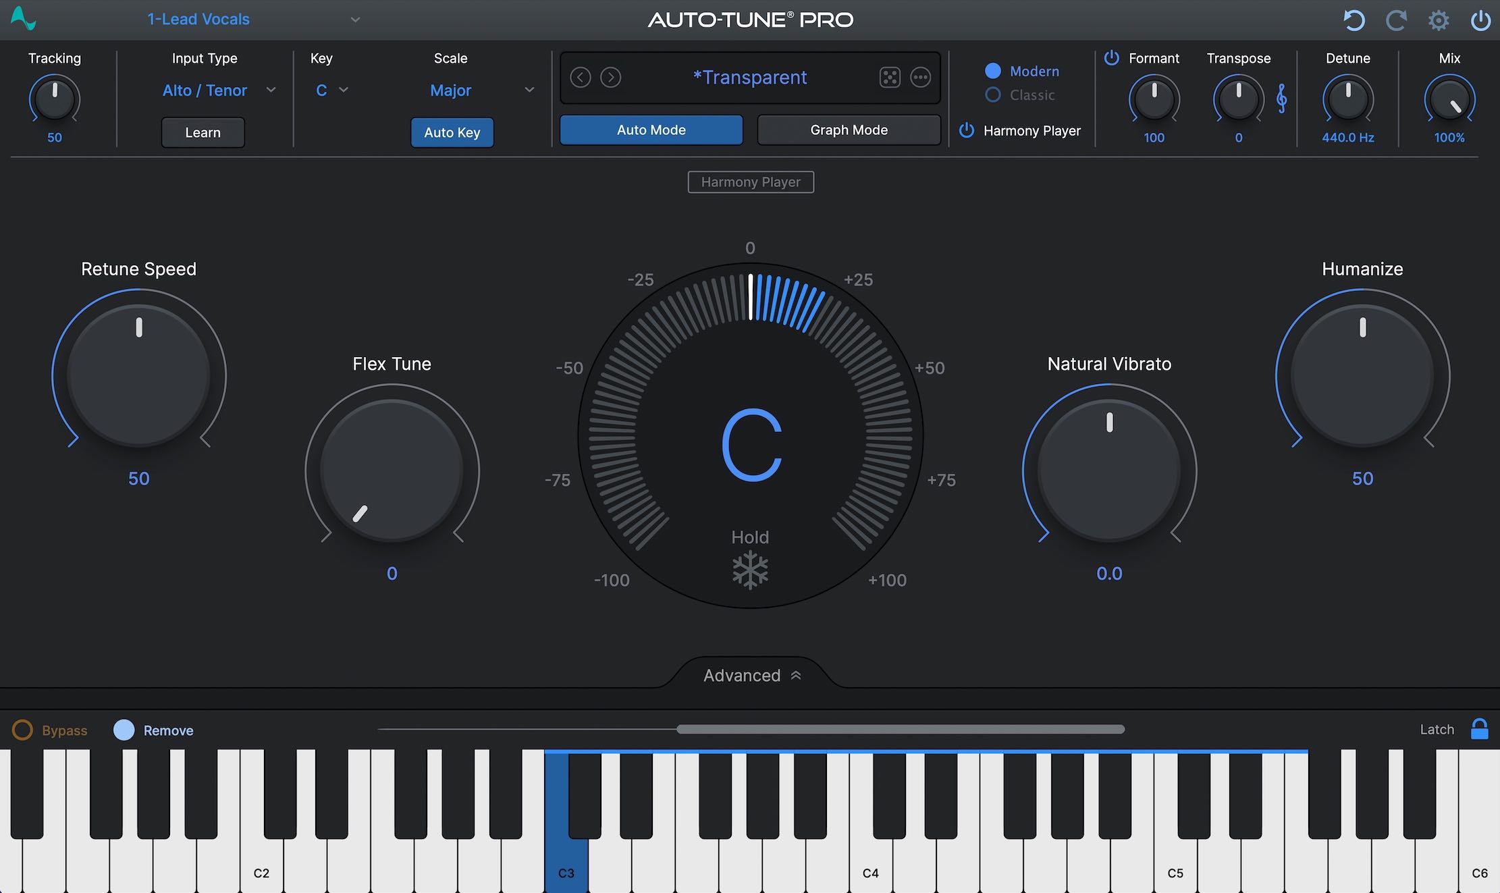Pick a random preset with dice icon
Viewport: 1500px width, 893px height.
tap(890, 78)
